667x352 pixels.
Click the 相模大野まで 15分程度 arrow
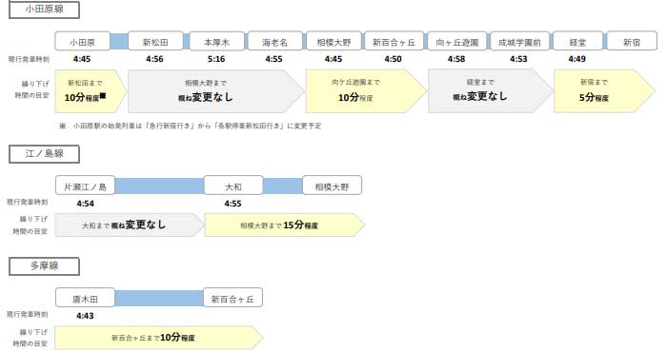tap(285, 225)
